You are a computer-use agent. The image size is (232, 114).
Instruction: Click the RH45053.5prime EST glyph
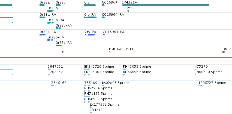pyautogui.click(x=125, y=69)
